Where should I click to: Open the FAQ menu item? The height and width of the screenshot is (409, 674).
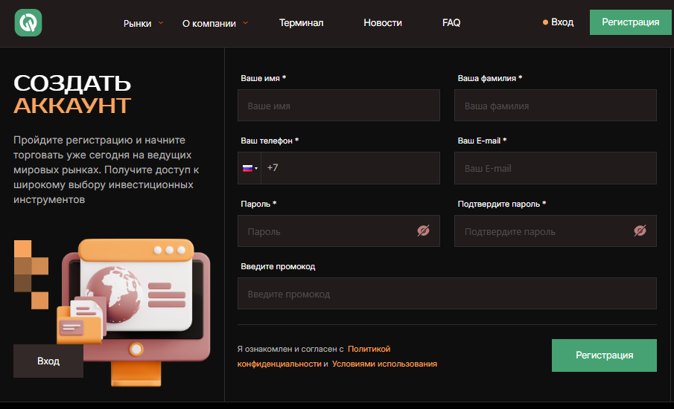click(451, 23)
